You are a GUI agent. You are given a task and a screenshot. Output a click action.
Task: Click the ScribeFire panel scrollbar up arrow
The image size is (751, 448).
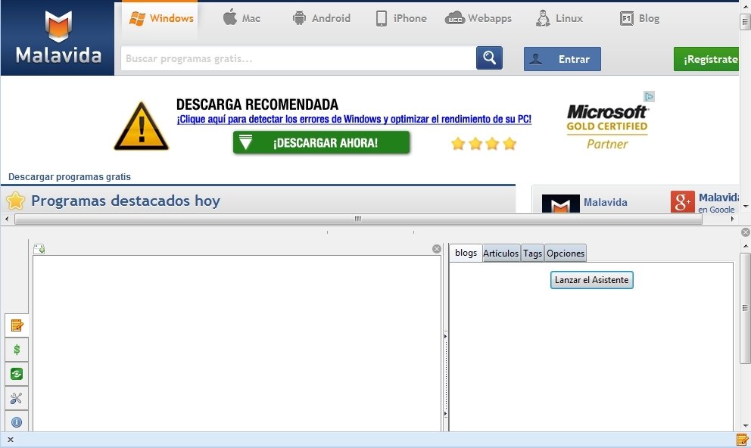click(x=745, y=245)
